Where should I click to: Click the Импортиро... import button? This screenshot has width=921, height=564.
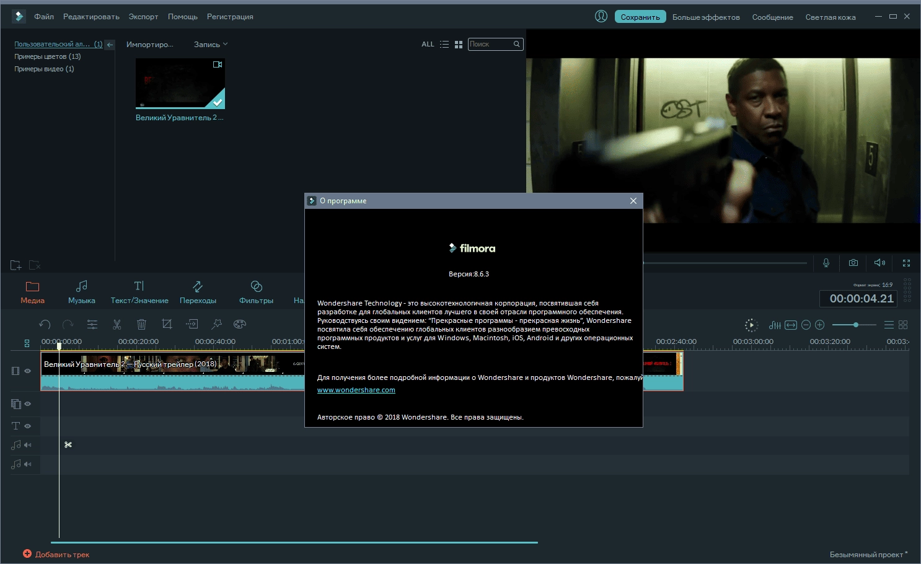coord(149,45)
